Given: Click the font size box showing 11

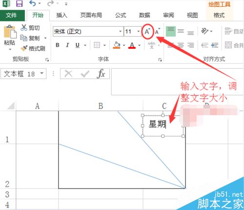Looking at the screenshot, I should pos(130,31).
